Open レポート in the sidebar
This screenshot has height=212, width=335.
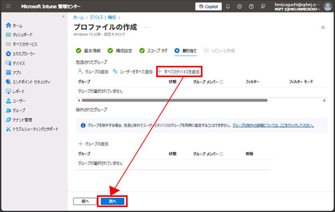(15, 91)
